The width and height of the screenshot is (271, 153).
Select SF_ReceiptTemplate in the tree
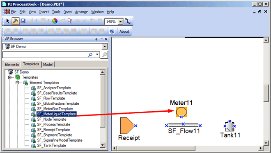click(x=53, y=130)
